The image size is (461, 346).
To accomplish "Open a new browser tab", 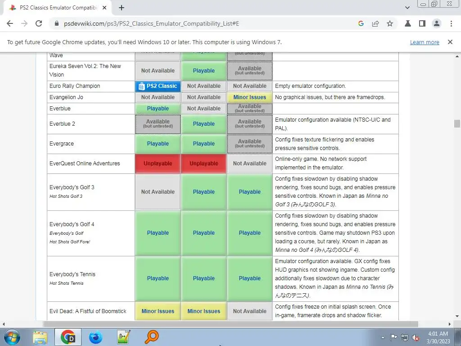I will click(122, 8).
